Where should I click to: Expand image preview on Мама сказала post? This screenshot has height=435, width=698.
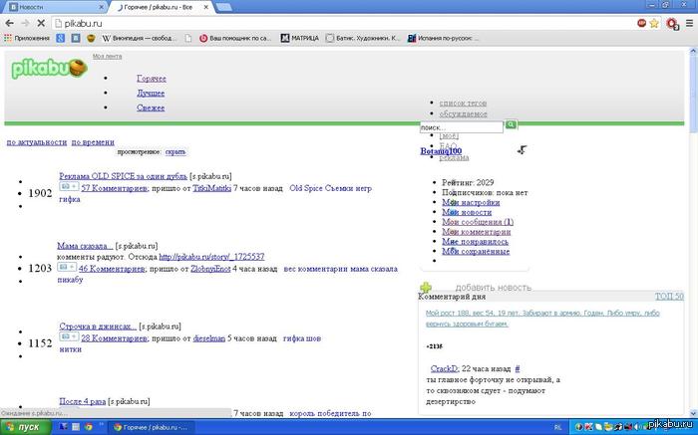pos(67,268)
